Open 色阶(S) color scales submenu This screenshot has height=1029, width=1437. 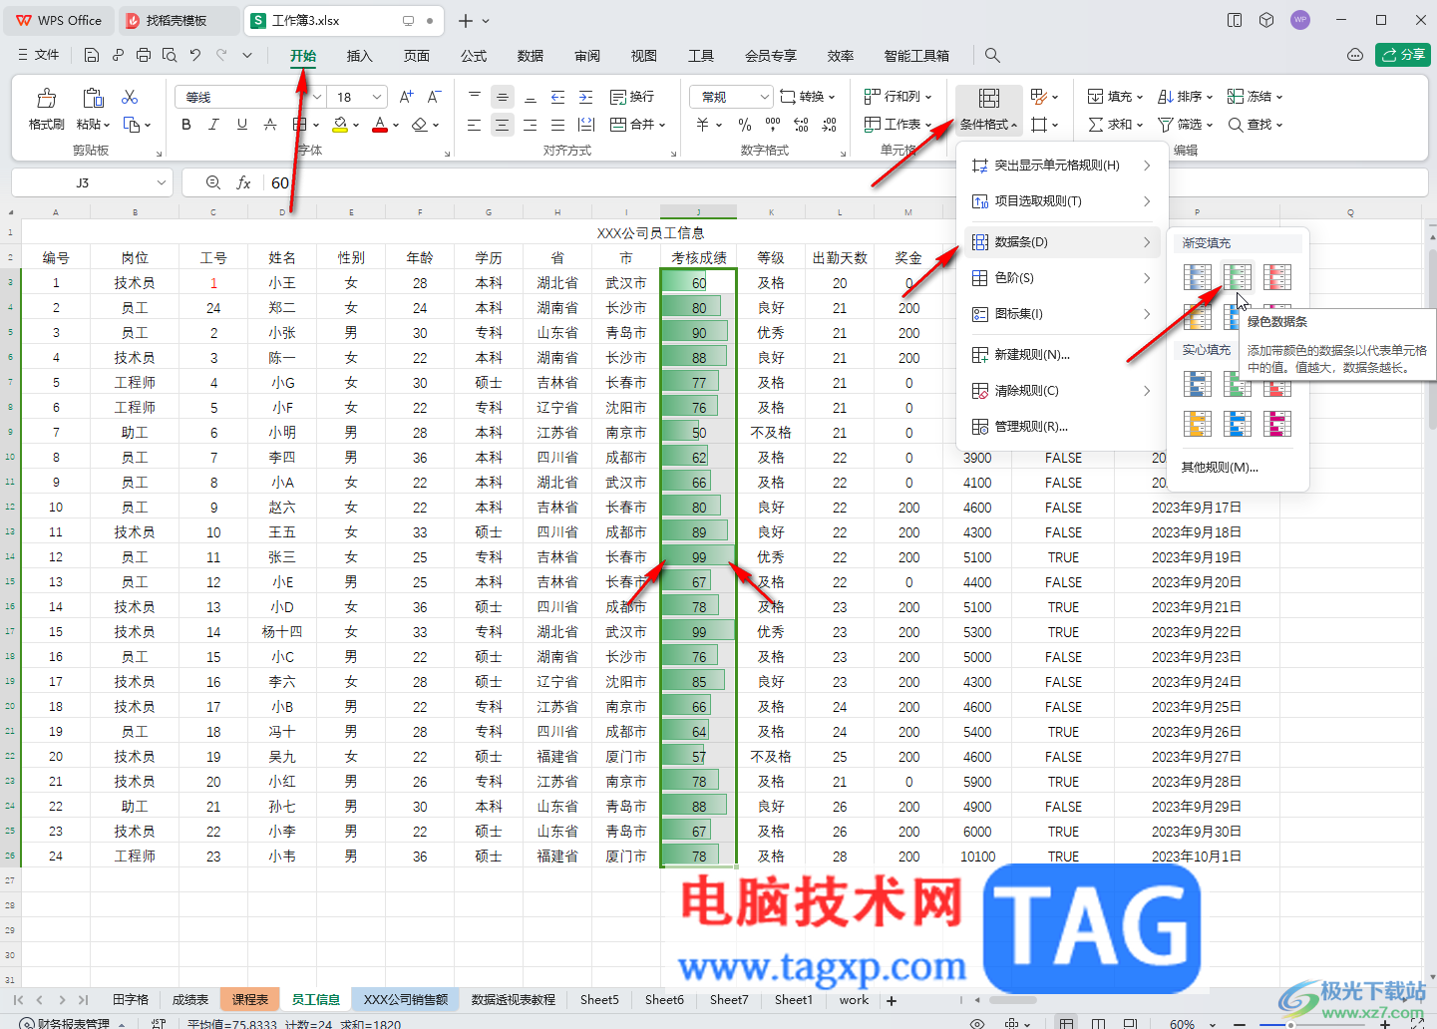click(x=1062, y=278)
